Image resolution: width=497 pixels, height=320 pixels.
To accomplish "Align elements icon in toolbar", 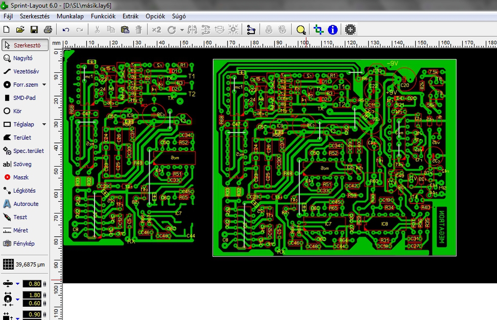I will click(206, 29).
